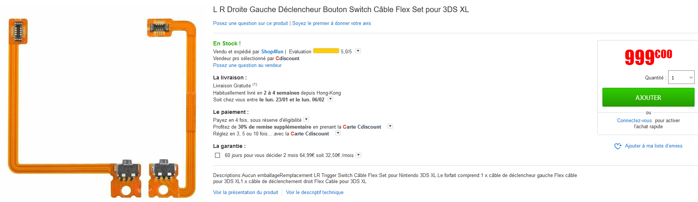Expand the 30% de remise Carte Cdiscount arrow
Image resolution: width=698 pixels, height=202 pixels.
pos(390,126)
